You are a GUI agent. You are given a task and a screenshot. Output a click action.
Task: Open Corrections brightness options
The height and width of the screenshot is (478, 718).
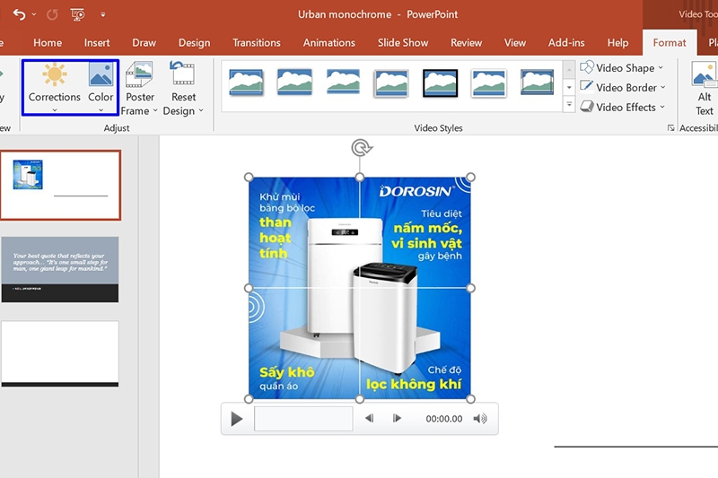coord(55,87)
